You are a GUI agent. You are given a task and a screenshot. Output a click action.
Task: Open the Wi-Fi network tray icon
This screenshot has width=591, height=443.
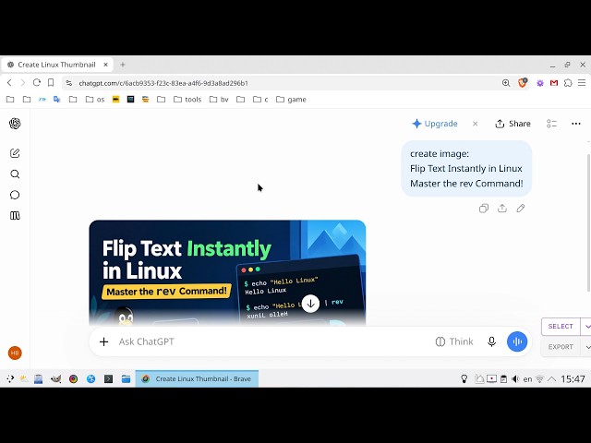[539, 379]
